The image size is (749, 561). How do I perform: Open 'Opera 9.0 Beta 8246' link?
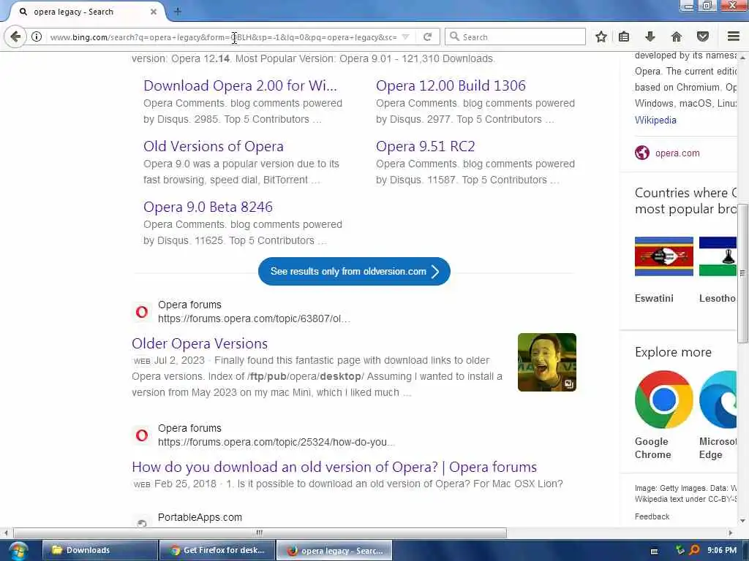(208, 207)
